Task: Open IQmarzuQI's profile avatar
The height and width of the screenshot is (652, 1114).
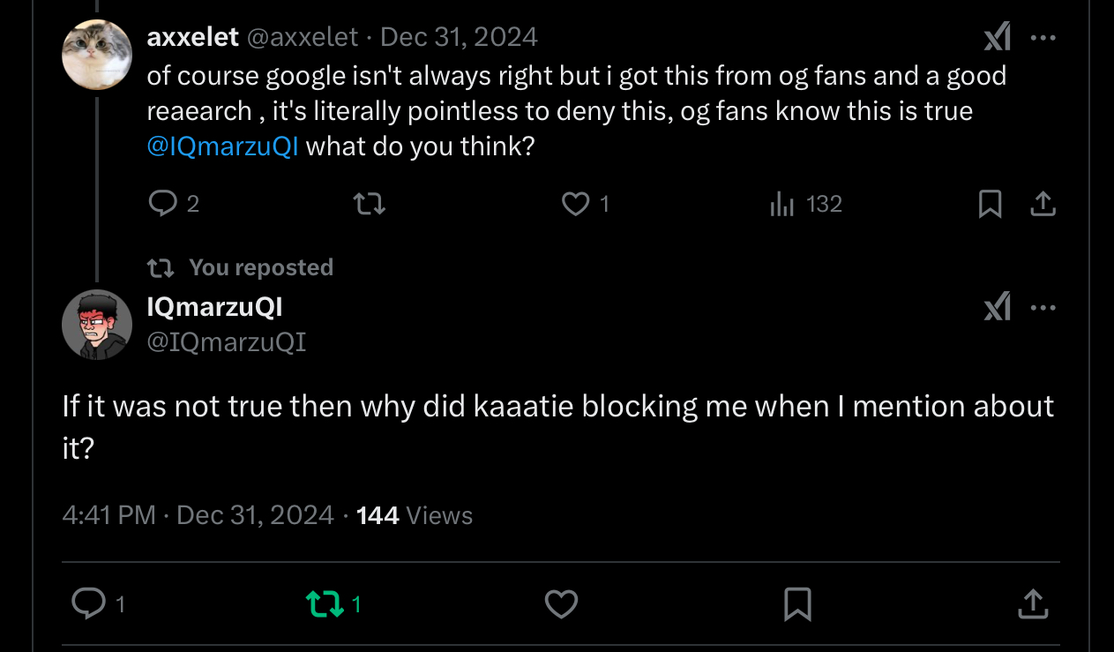Action: pyautogui.click(x=97, y=324)
